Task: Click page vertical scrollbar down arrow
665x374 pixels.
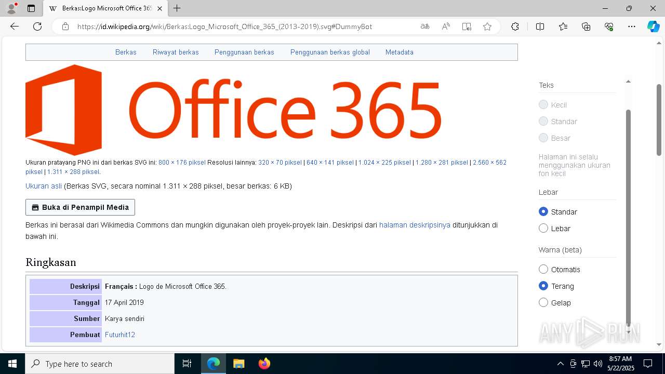Action: pyautogui.click(x=659, y=344)
